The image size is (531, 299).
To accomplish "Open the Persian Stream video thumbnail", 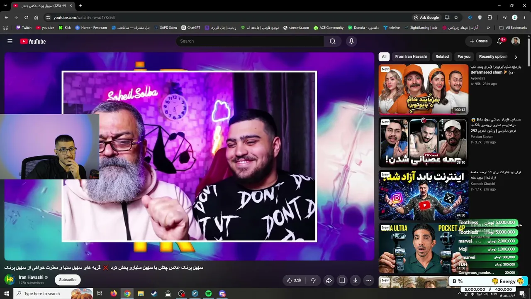I will 424,142.
